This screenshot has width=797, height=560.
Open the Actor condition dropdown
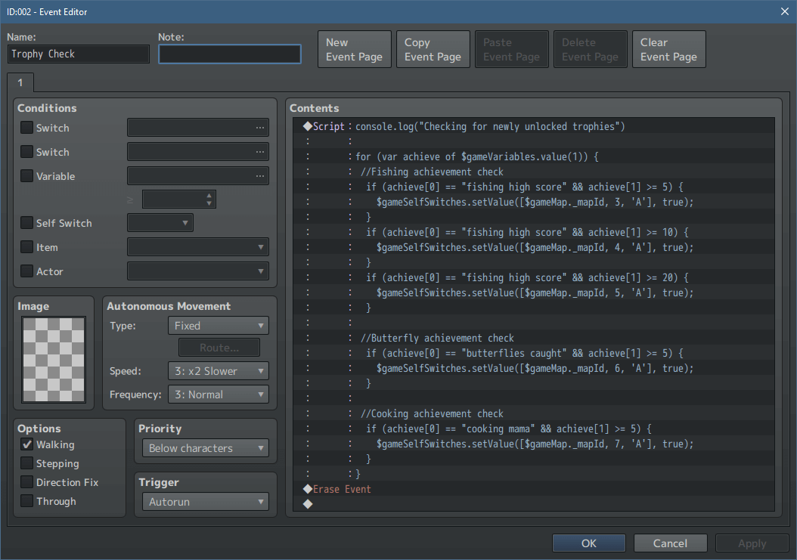(x=197, y=271)
